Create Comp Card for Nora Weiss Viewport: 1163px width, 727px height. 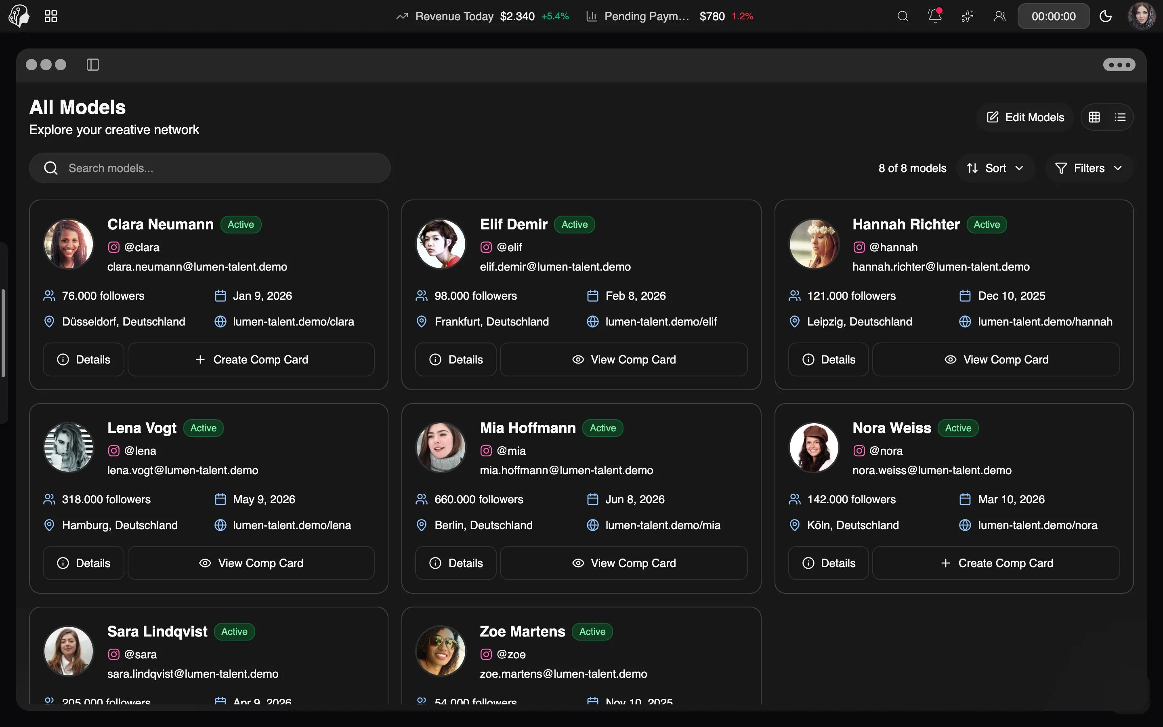(x=996, y=563)
